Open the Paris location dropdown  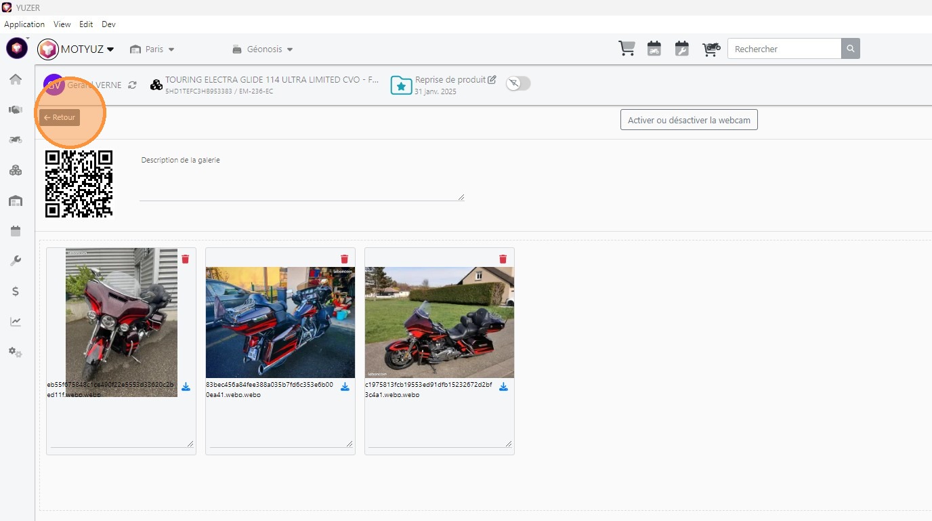point(152,49)
